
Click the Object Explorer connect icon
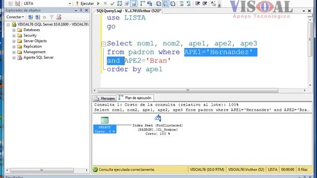point(31,17)
